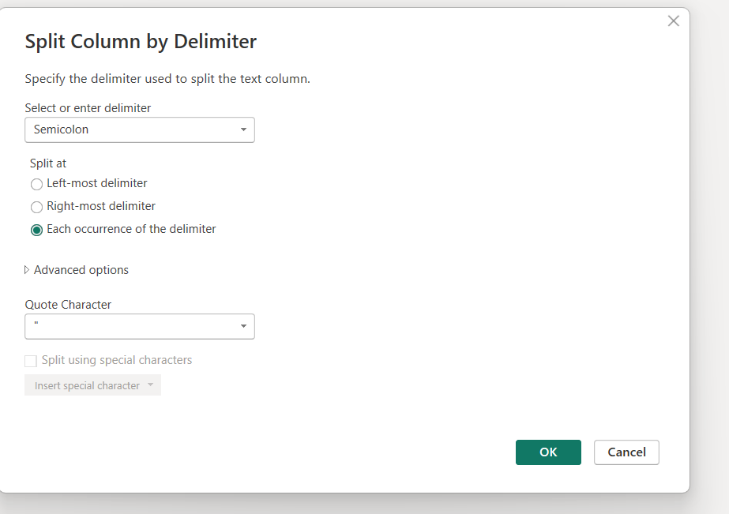
Task: Cancel the split column dialog
Action: pos(626,452)
